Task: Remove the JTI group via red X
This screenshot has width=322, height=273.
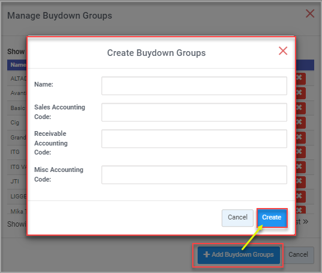Action: (300, 182)
